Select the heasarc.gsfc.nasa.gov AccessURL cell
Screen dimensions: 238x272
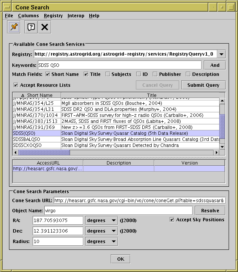48,169
